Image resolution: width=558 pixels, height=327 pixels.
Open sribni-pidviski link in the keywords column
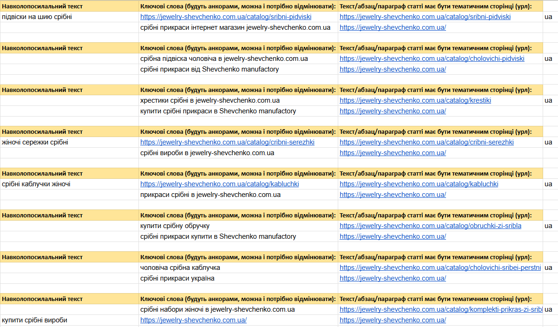point(226,17)
